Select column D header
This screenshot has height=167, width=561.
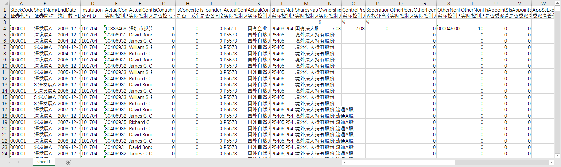coord(92,3)
